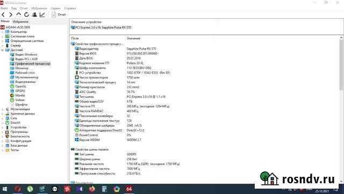Expand the Компьютер tree branch

point(2,32)
